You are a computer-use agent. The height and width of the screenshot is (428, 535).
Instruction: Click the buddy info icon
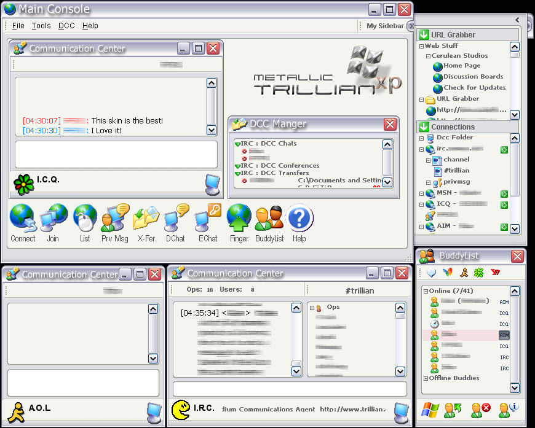coord(509,410)
